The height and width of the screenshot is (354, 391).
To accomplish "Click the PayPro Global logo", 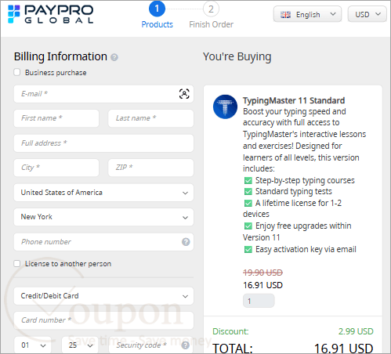I will tap(50, 14).
